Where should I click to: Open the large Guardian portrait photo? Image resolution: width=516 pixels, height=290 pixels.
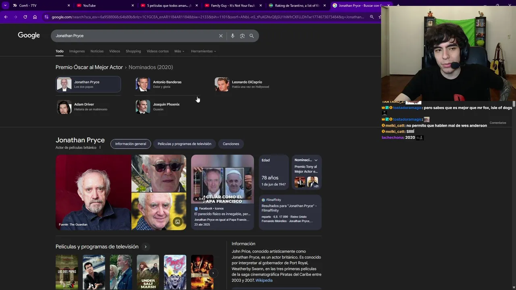(94, 193)
